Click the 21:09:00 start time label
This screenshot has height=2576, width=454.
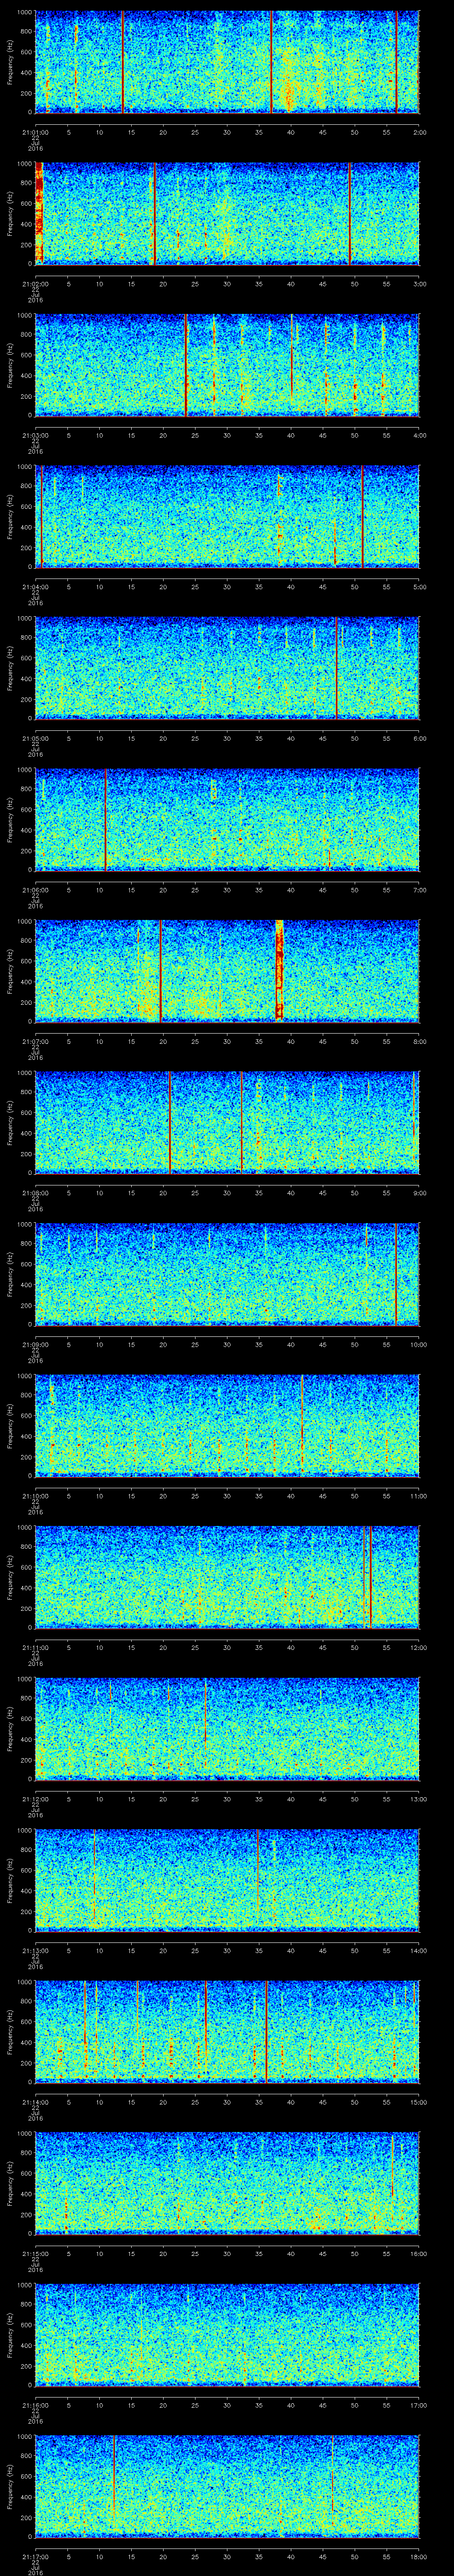click(x=35, y=1344)
